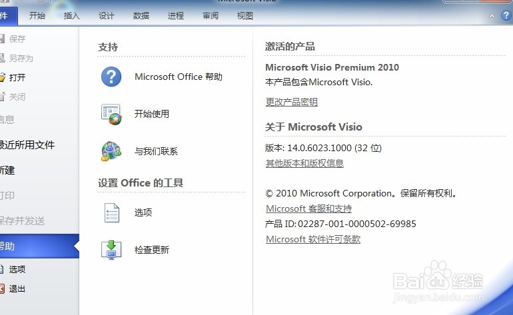513x315 pixels.
Task: Select 新建 in the backstage sidebar
Action: (7, 170)
